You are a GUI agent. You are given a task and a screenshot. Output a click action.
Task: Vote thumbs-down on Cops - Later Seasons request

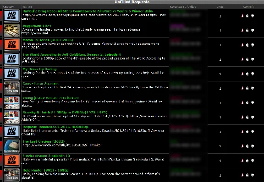pyautogui.click(x=253, y=88)
